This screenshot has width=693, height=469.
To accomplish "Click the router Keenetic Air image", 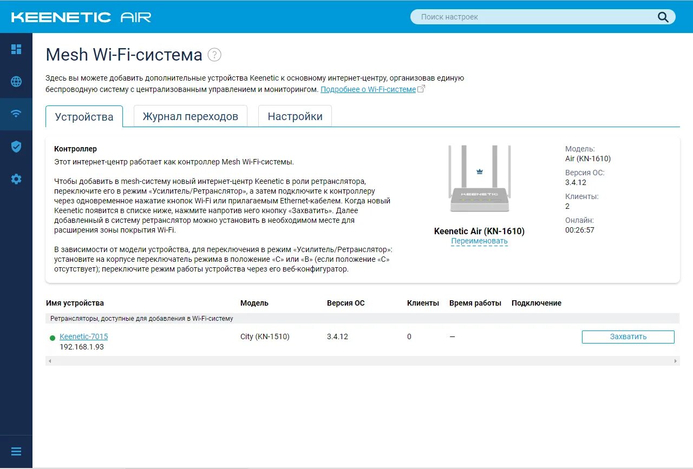I will coord(479,180).
